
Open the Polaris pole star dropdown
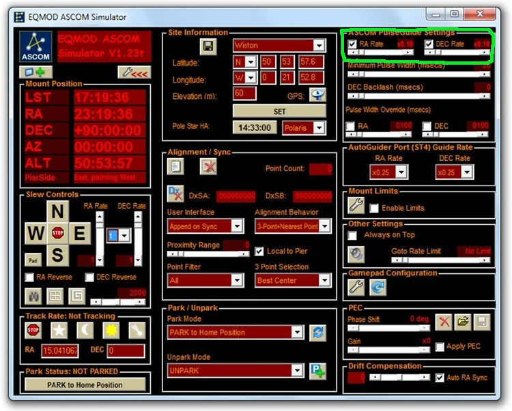click(x=319, y=127)
